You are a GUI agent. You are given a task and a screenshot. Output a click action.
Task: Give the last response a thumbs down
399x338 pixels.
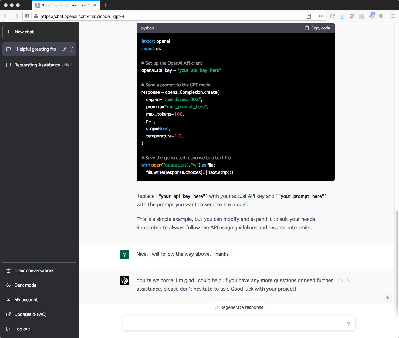[x=349, y=280]
